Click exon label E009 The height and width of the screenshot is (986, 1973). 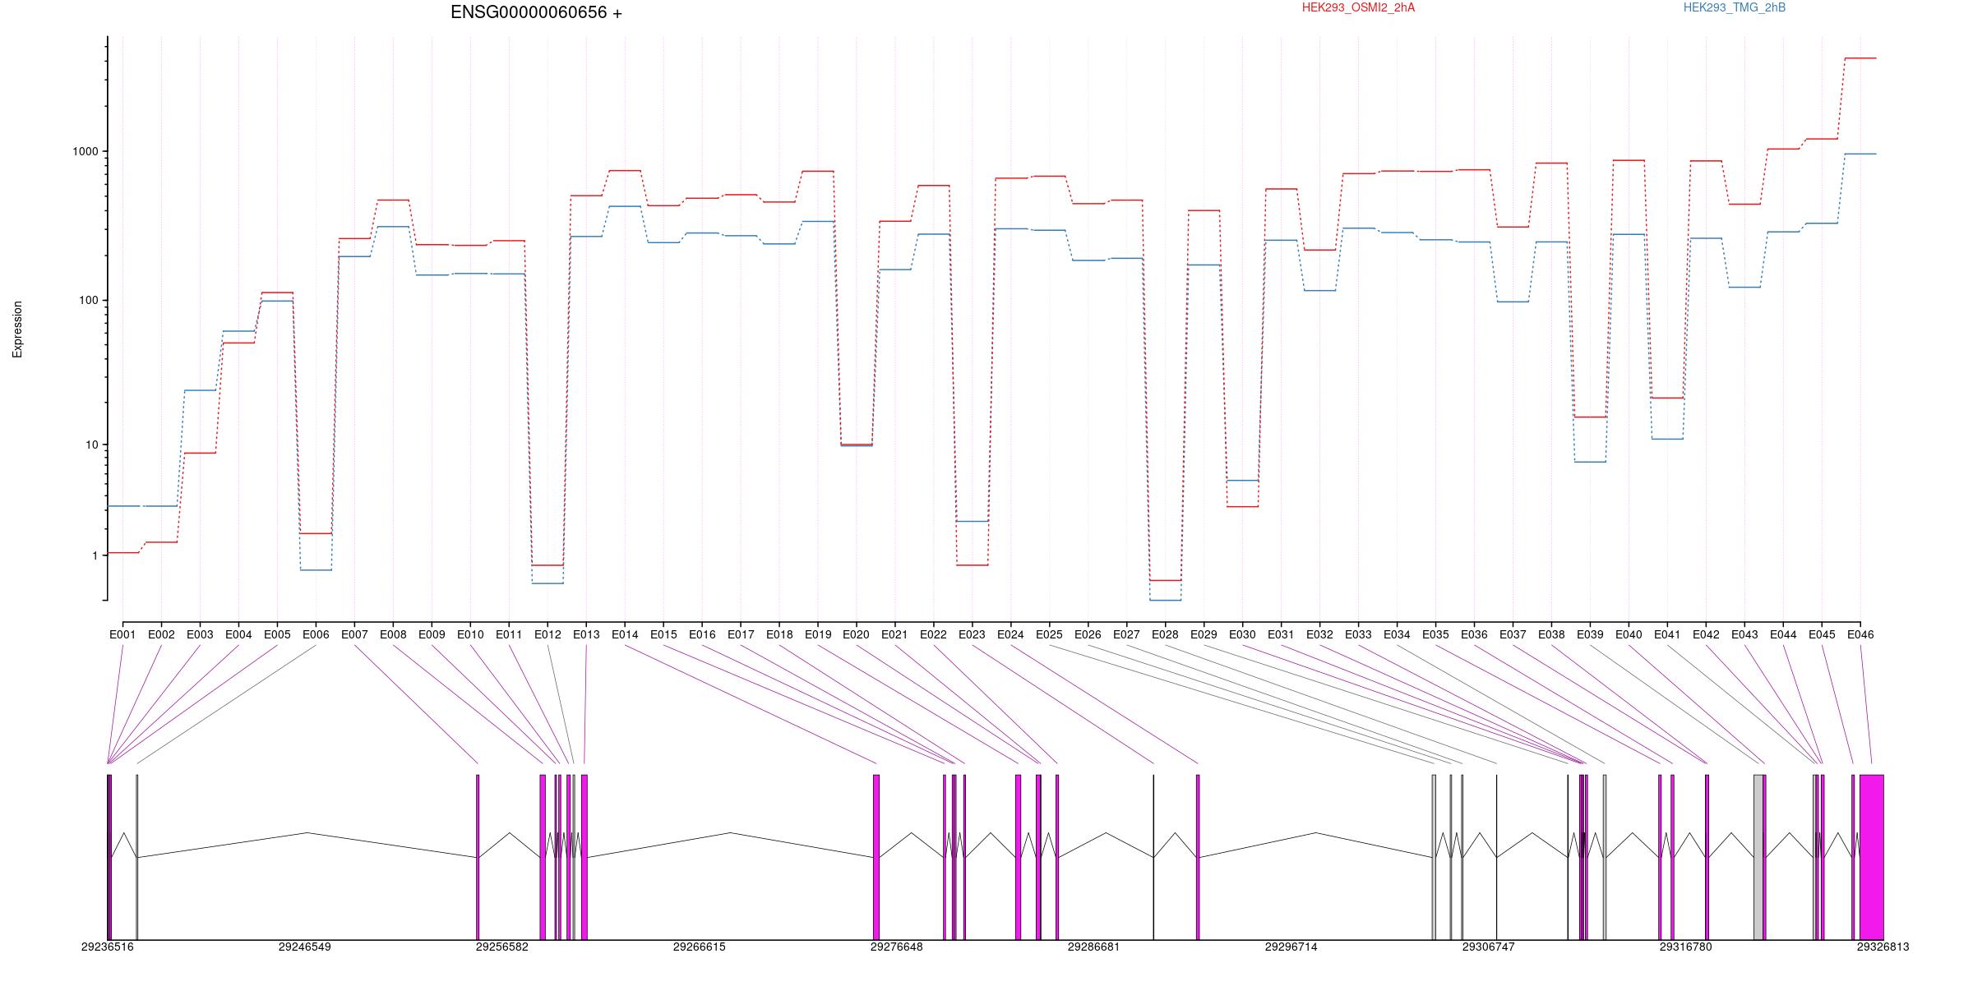tap(432, 634)
